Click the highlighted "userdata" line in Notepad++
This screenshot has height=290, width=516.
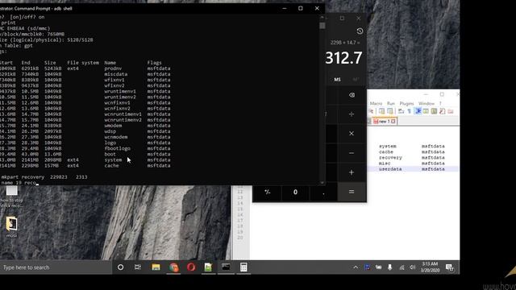pos(413,169)
